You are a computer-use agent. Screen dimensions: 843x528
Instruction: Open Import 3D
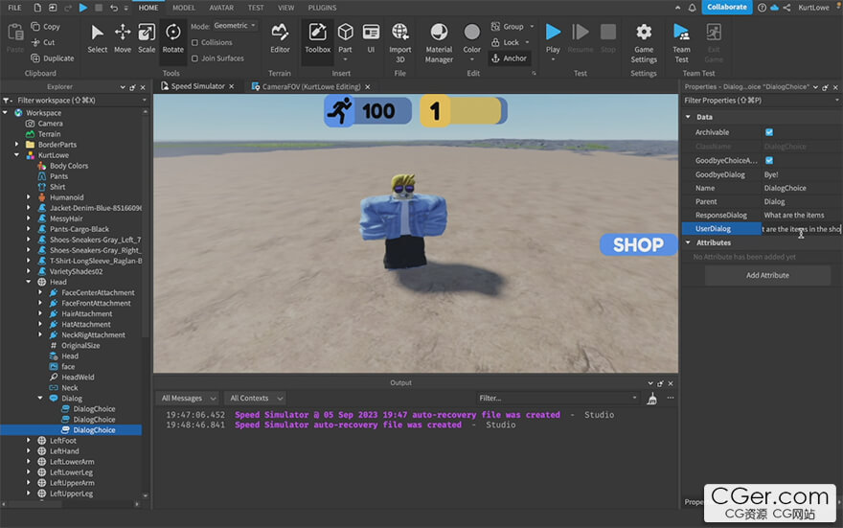point(400,43)
